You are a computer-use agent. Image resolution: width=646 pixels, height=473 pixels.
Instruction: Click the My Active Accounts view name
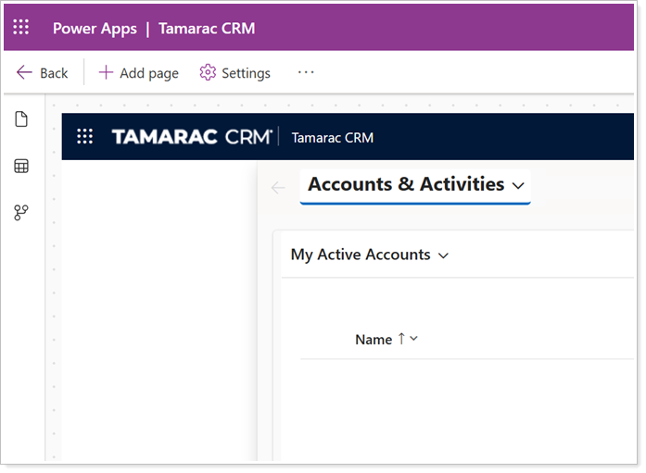click(x=361, y=255)
